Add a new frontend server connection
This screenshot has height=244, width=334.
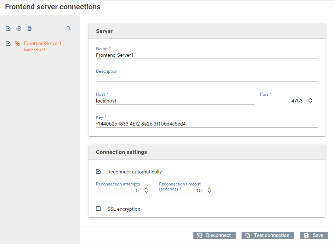pos(19,28)
